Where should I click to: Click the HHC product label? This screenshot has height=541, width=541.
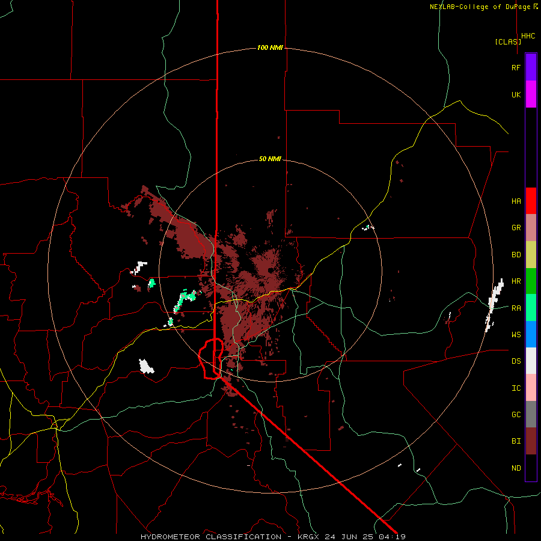[x=528, y=36]
